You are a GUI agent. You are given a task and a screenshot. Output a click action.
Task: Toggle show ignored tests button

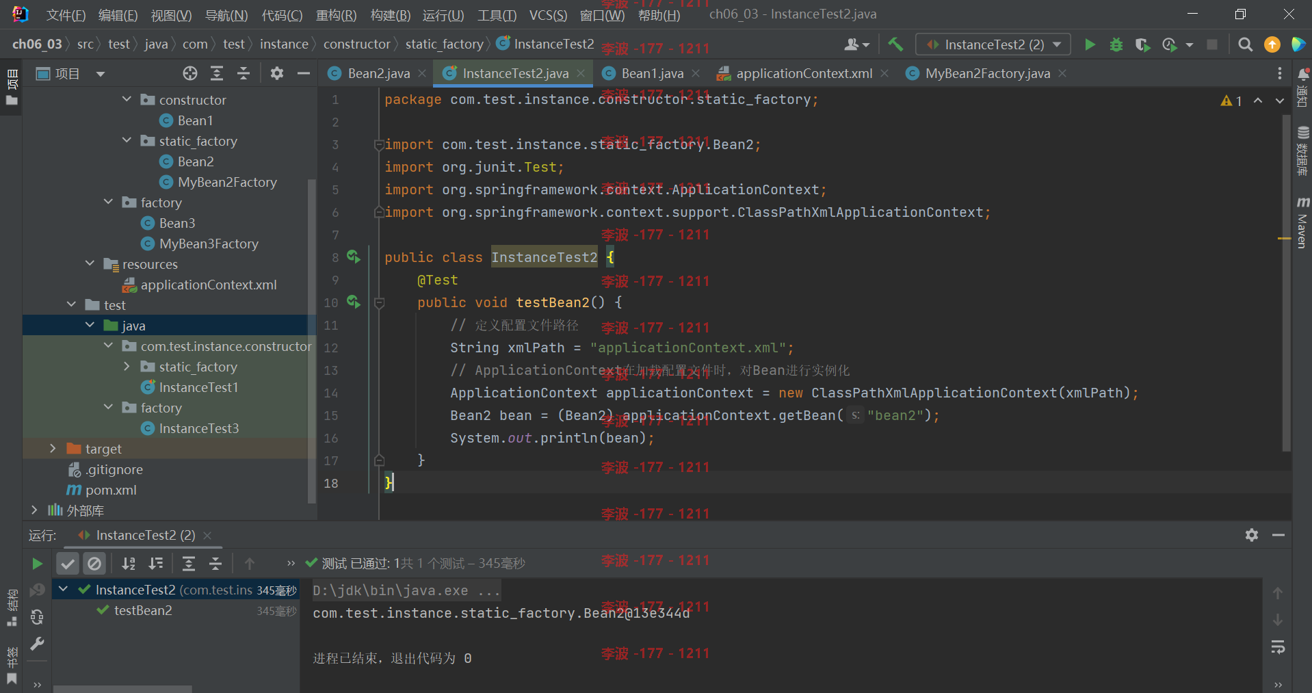[x=94, y=563]
